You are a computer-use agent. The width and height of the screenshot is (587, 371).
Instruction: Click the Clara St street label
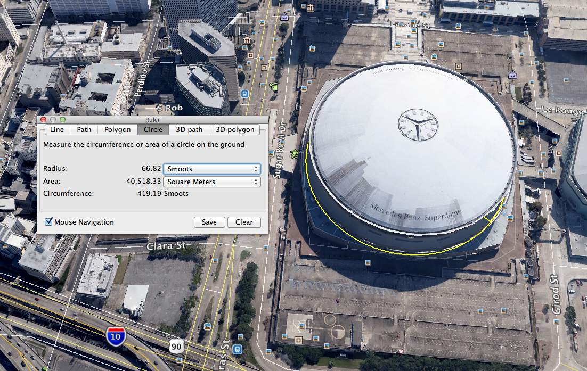[x=166, y=246]
